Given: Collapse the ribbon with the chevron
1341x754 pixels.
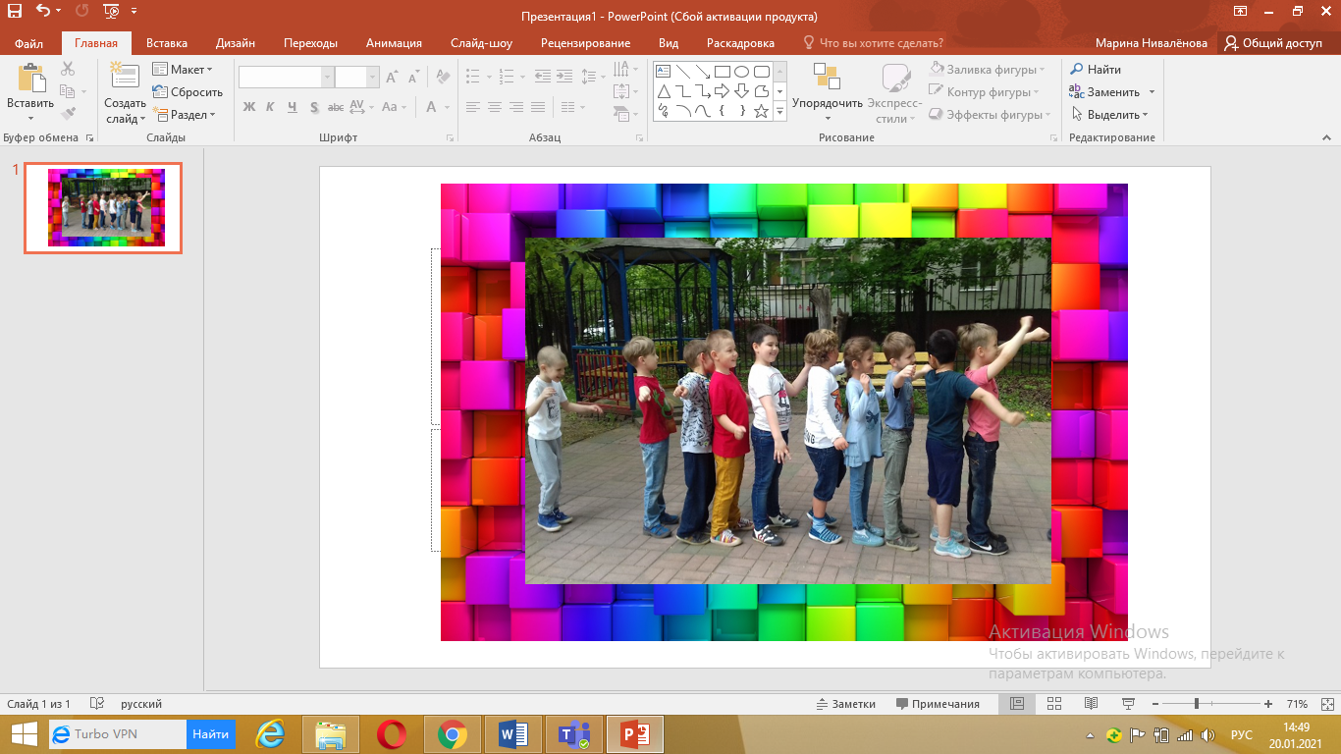Looking at the screenshot, I should pos(1327,138).
